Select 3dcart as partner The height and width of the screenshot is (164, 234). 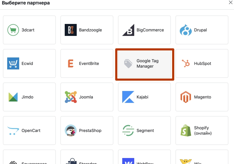point(29,30)
